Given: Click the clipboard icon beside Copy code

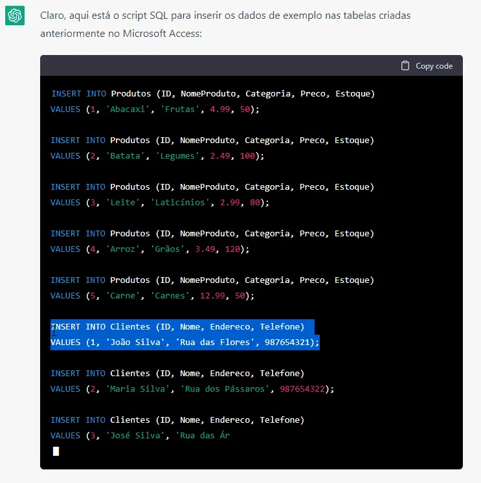Looking at the screenshot, I should point(405,65).
